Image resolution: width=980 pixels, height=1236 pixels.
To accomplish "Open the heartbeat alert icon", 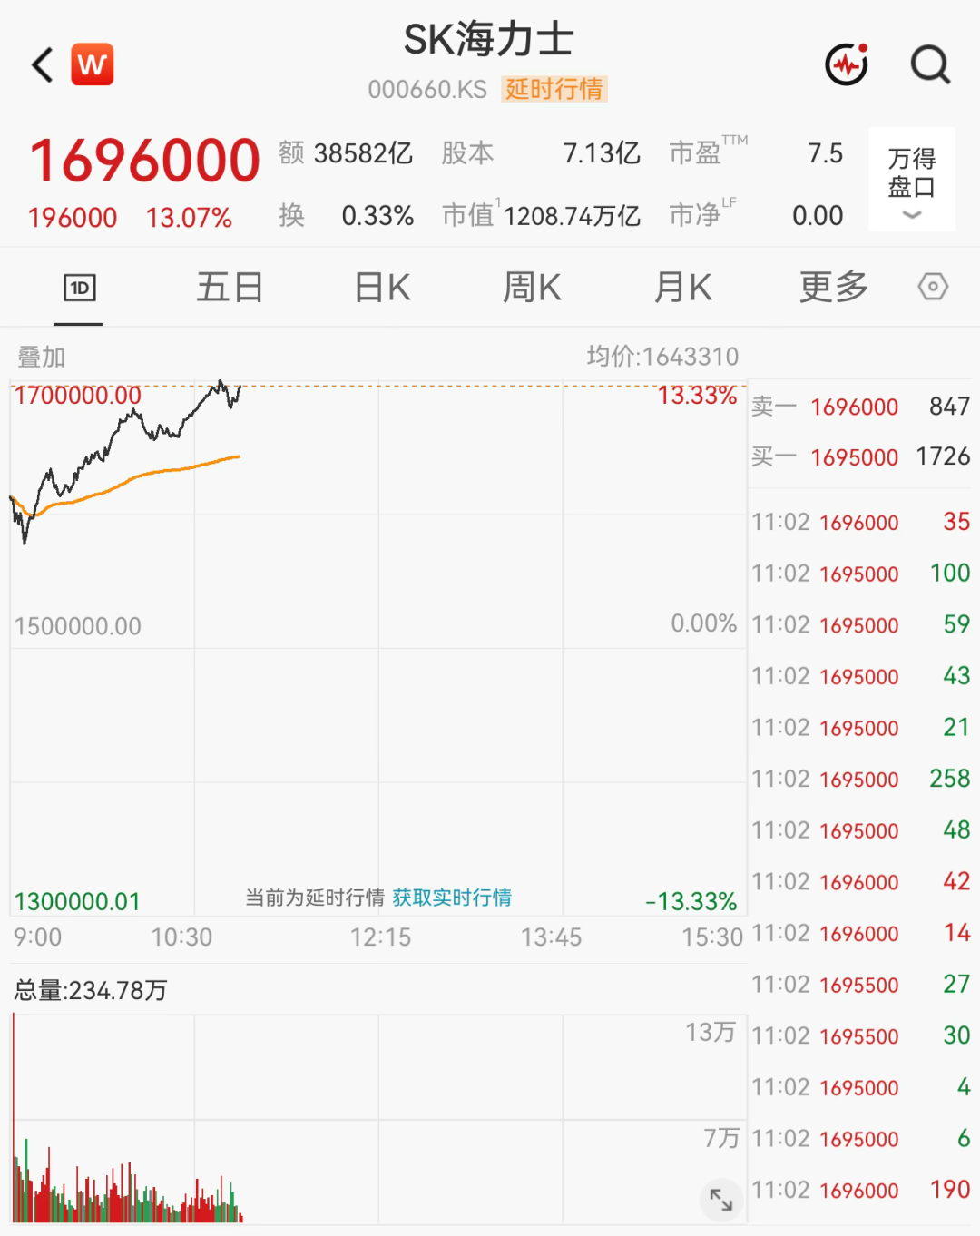I will (x=847, y=64).
